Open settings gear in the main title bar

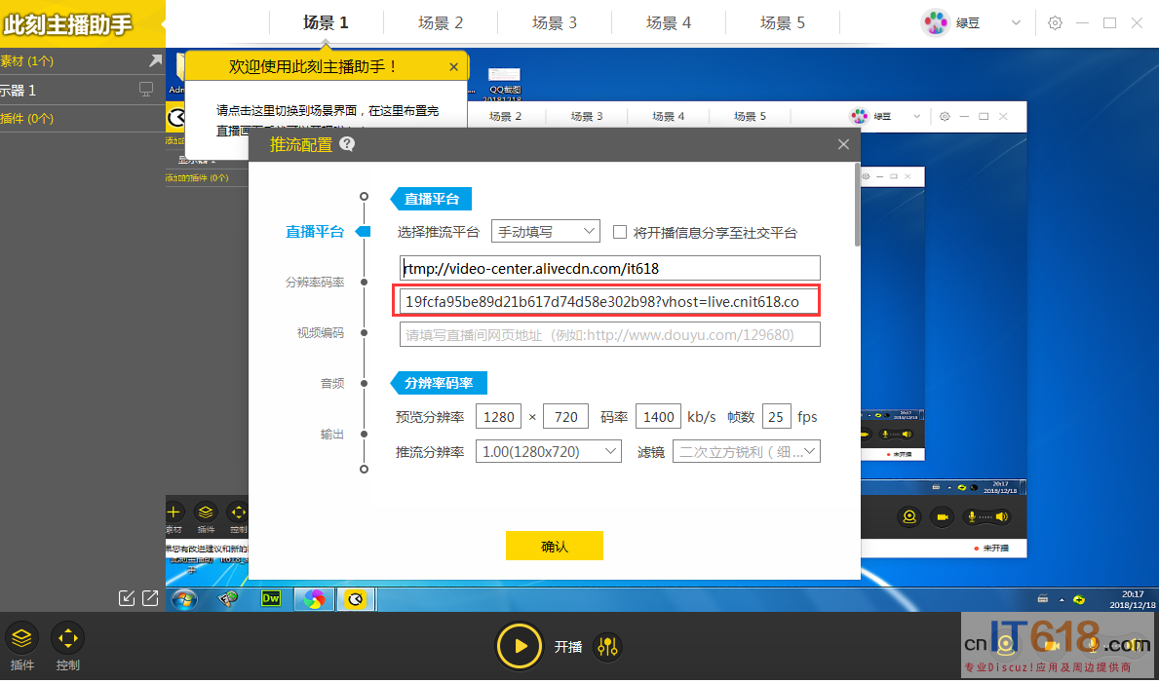(x=1055, y=22)
